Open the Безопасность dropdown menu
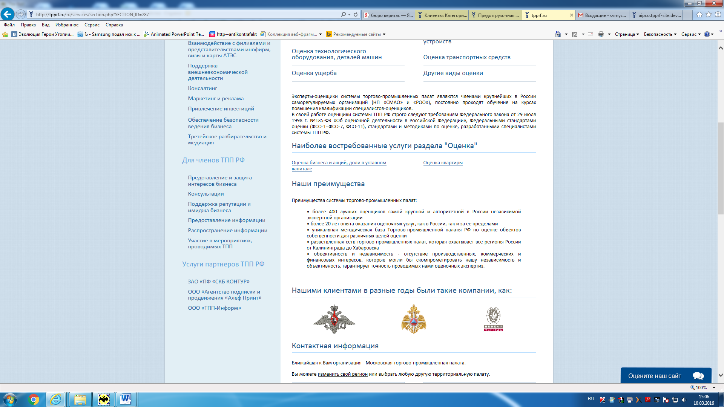Image resolution: width=724 pixels, height=407 pixels. pyautogui.click(x=660, y=34)
